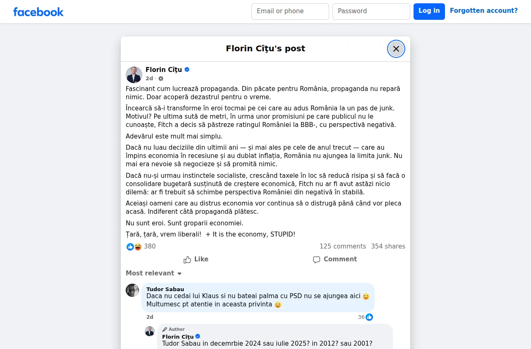Click the thumbs-up icon on Tudor Sabau's comment

pyautogui.click(x=369, y=317)
